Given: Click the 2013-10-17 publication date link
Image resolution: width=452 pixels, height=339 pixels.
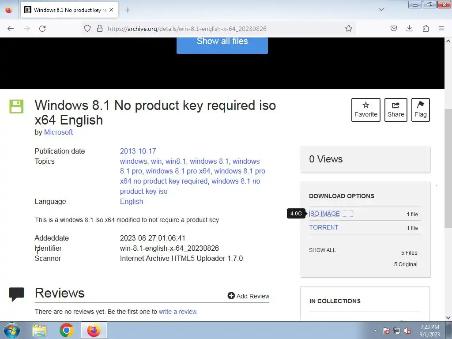Looking at the screenshot, I should 138,151.
